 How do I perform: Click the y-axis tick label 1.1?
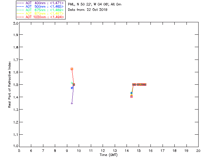pyautogui.click(x=16, y=135)
